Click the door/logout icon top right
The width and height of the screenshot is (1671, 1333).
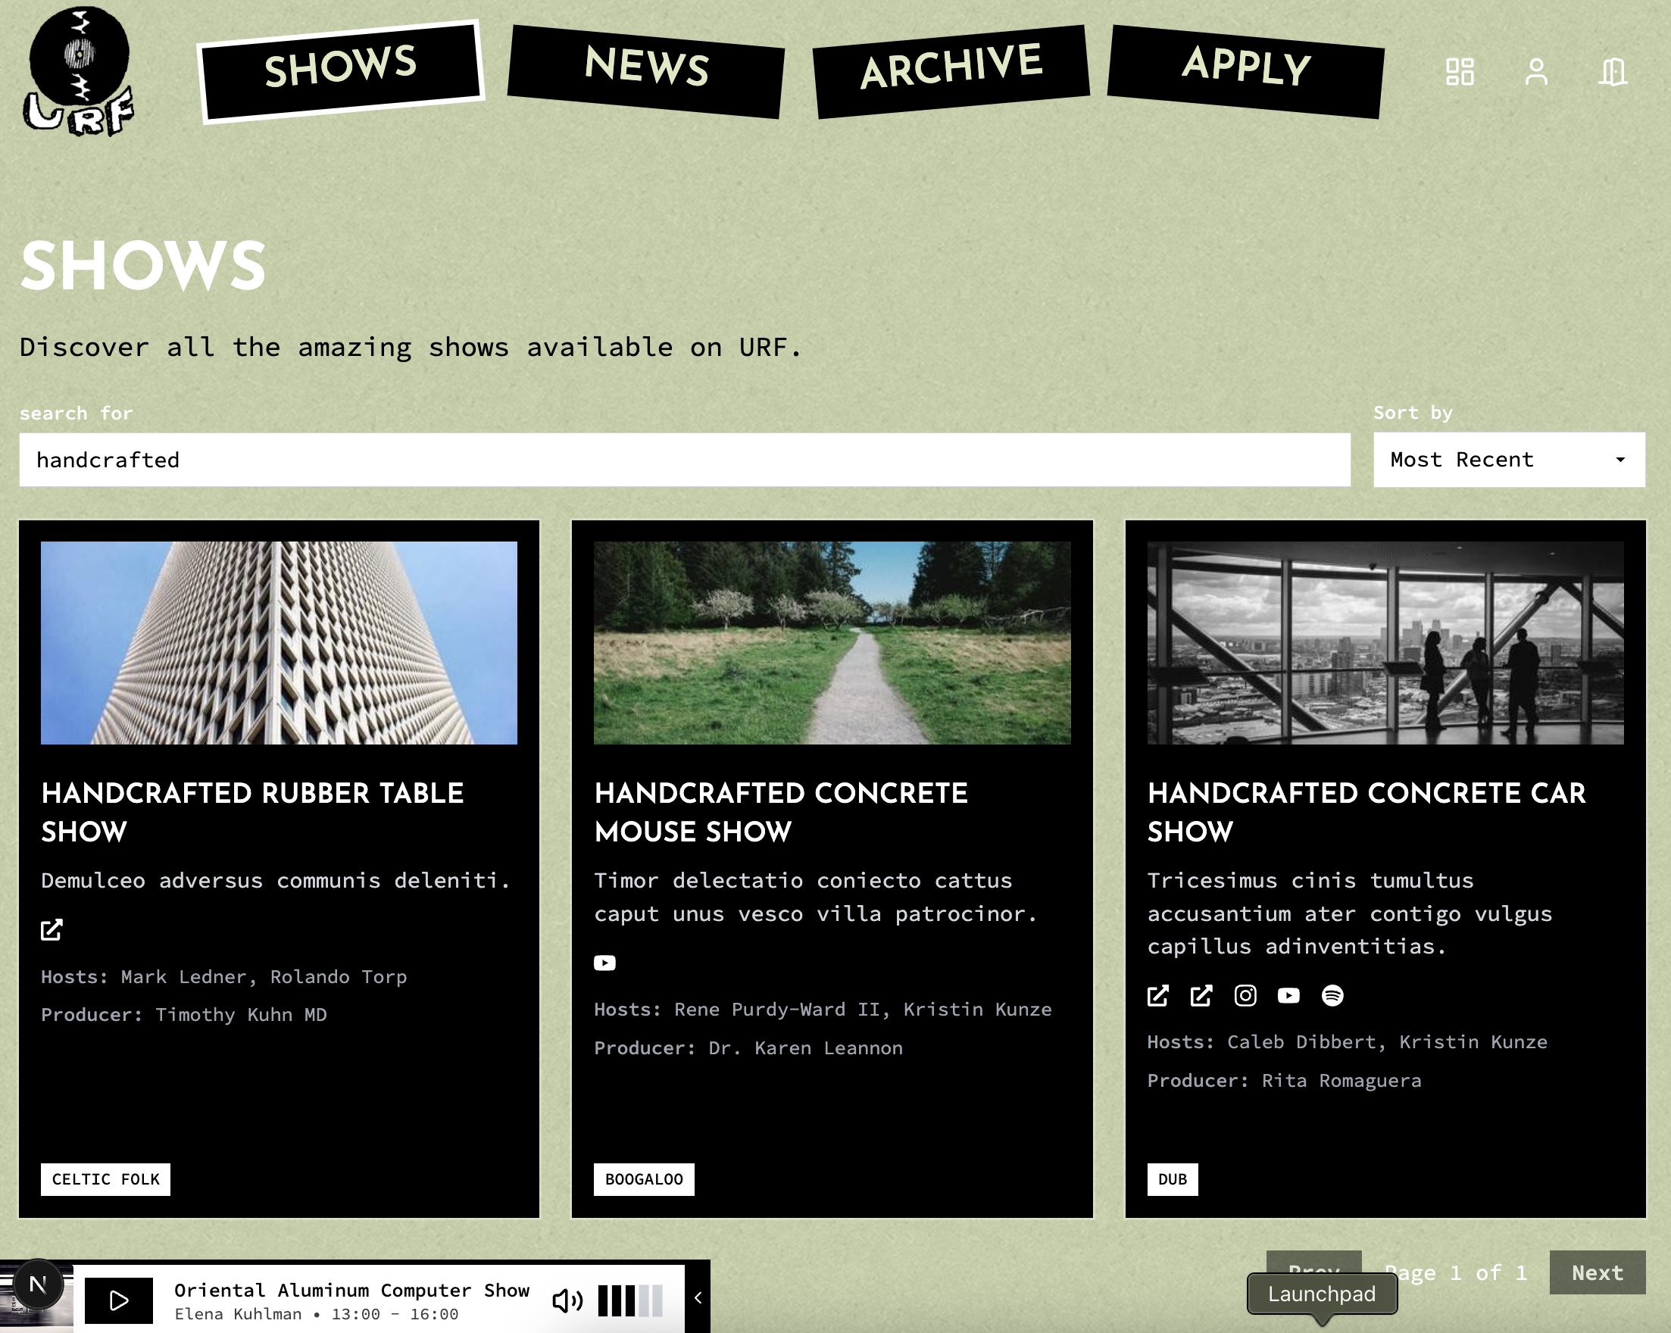point(1612,72)
